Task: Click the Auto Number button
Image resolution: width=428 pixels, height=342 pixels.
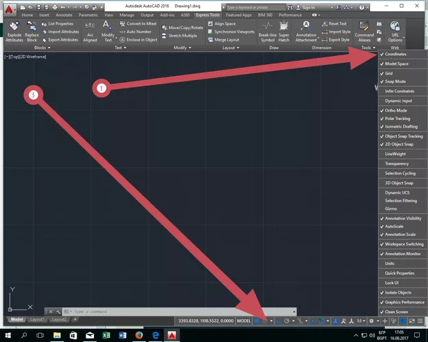Action: pos(135,32)
